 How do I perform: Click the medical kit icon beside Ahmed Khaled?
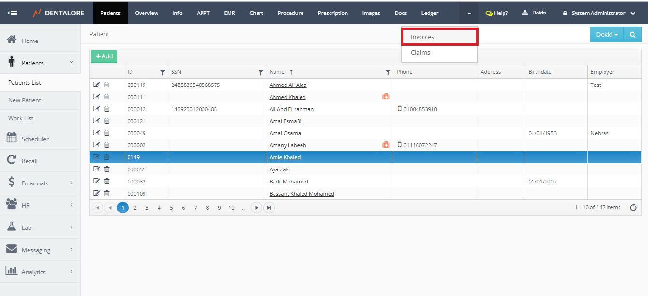386,97
